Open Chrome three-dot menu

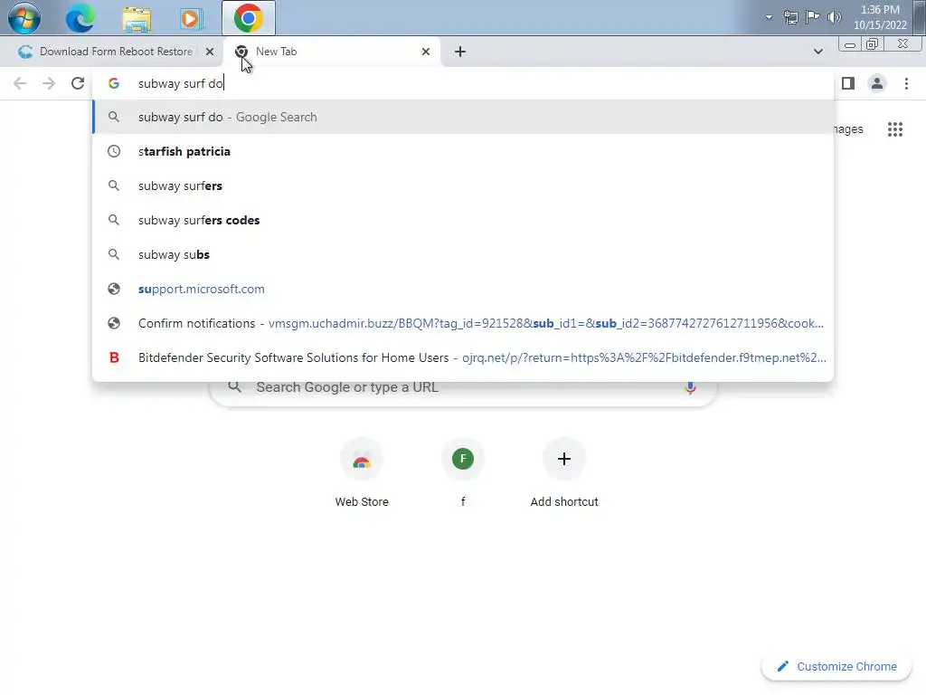[x=906, y=83]
